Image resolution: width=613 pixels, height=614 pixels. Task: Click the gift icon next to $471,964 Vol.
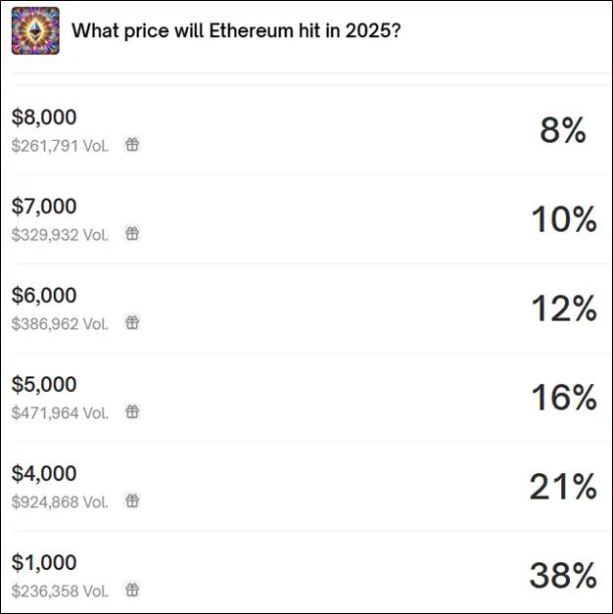click(x=132, y=411)
